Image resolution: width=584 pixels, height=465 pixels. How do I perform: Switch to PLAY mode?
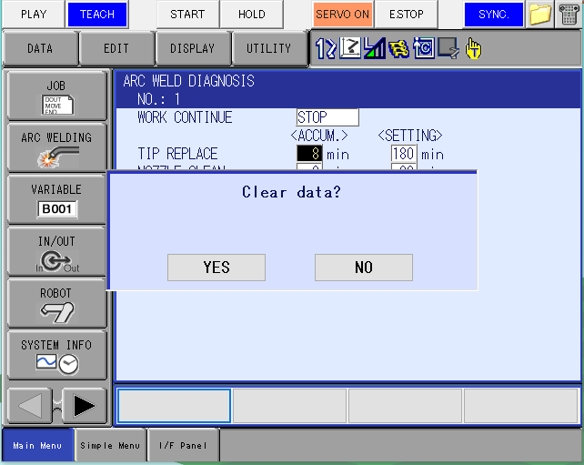click(x=34, y=15)
